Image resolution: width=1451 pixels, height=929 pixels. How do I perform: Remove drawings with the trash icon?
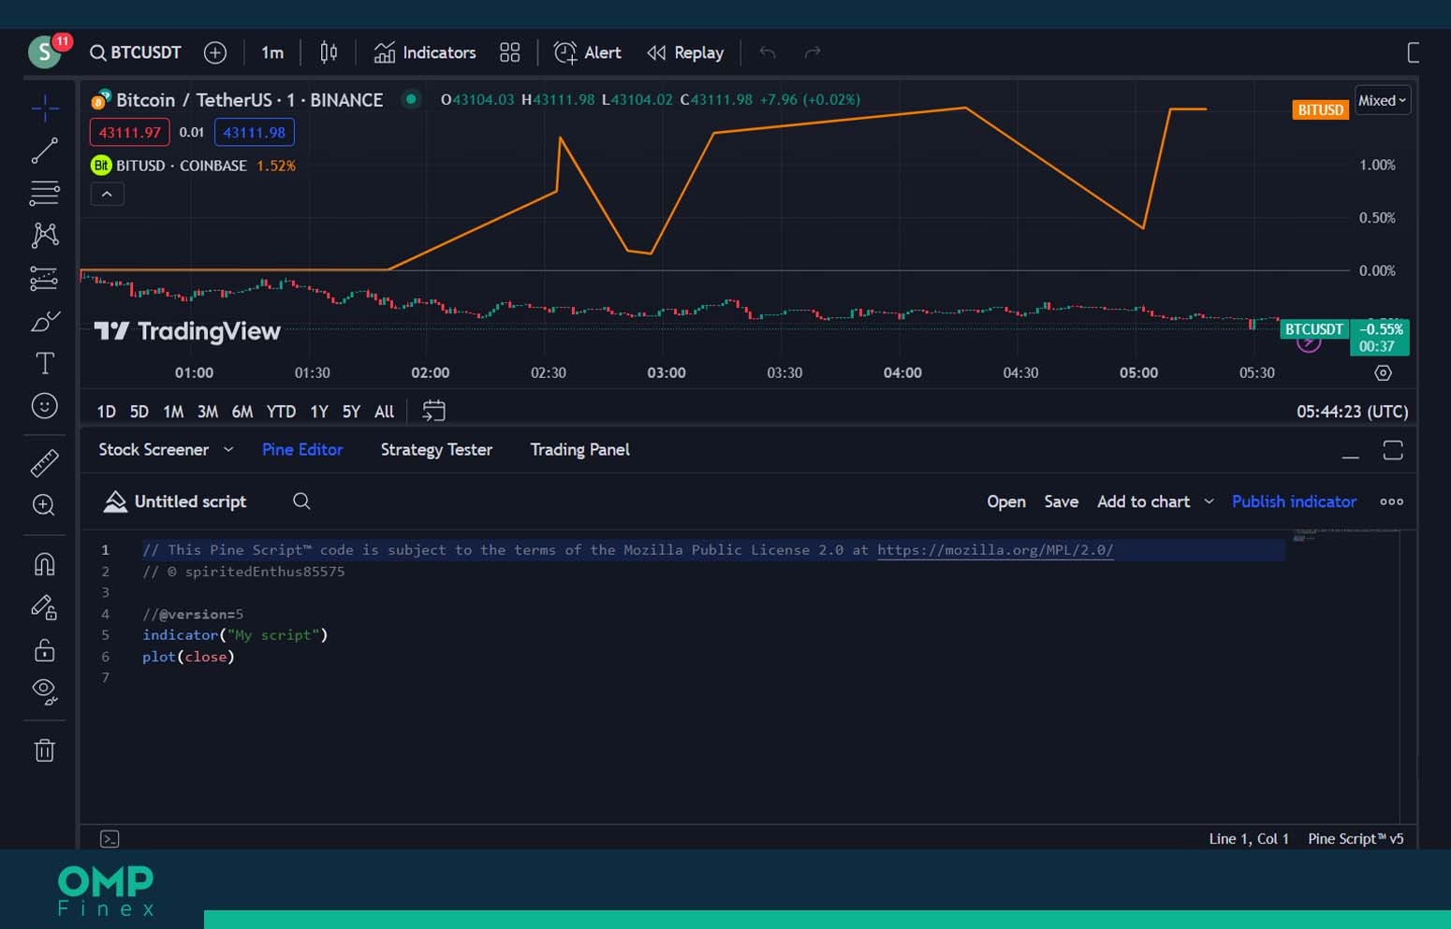(x=44, y=750)
